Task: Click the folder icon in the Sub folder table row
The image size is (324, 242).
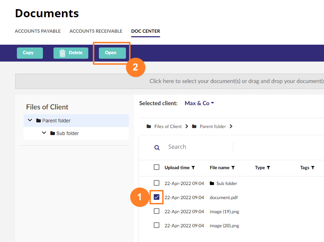Action: (212, 183)
